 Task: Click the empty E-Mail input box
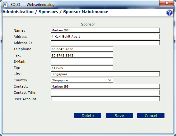82,61
